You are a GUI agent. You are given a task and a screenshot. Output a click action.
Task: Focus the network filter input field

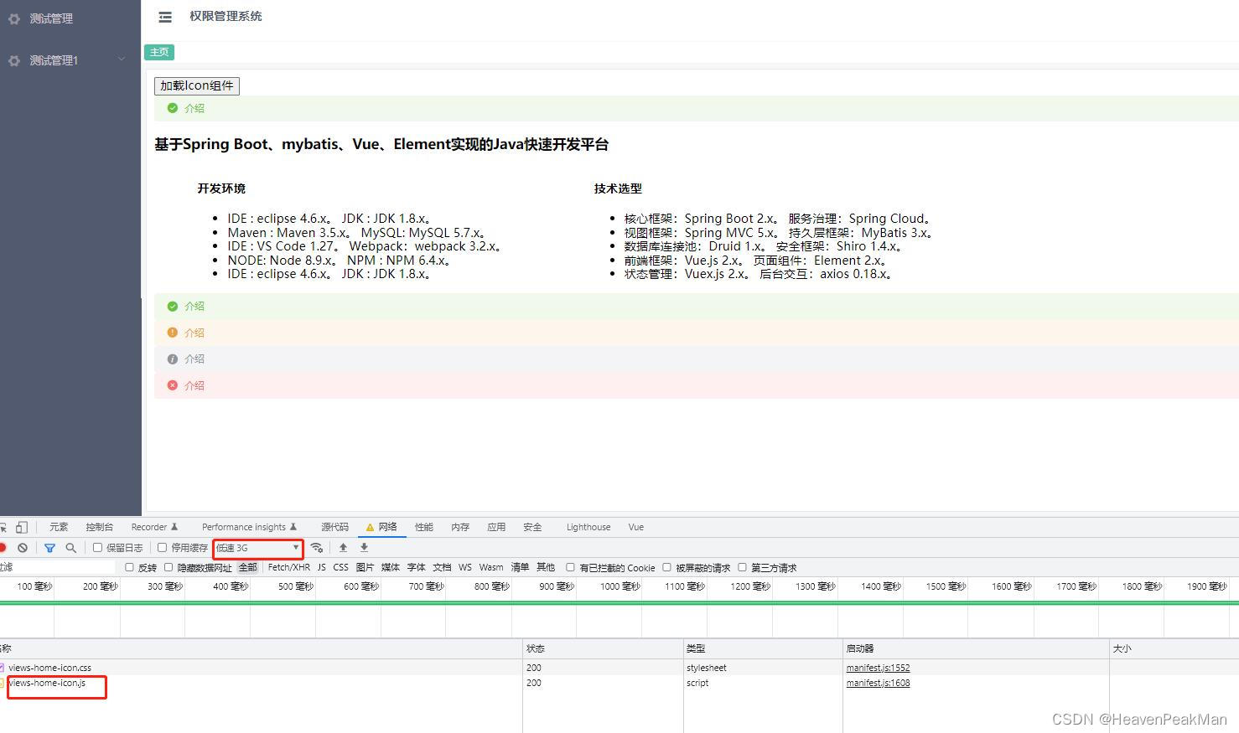[x=57, y=567]
